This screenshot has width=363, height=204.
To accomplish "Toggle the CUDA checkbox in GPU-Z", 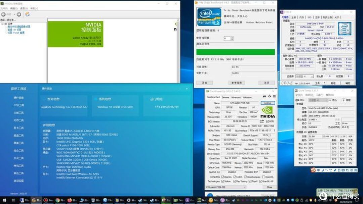I will (235, 177).
